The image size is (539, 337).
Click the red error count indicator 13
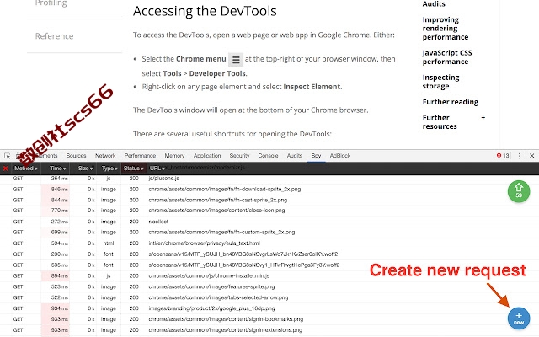[x=503, y=155]
